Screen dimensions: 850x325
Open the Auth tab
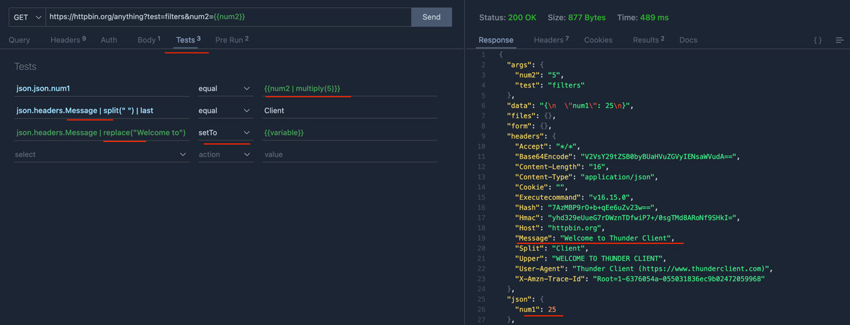[x=109, y=40]
